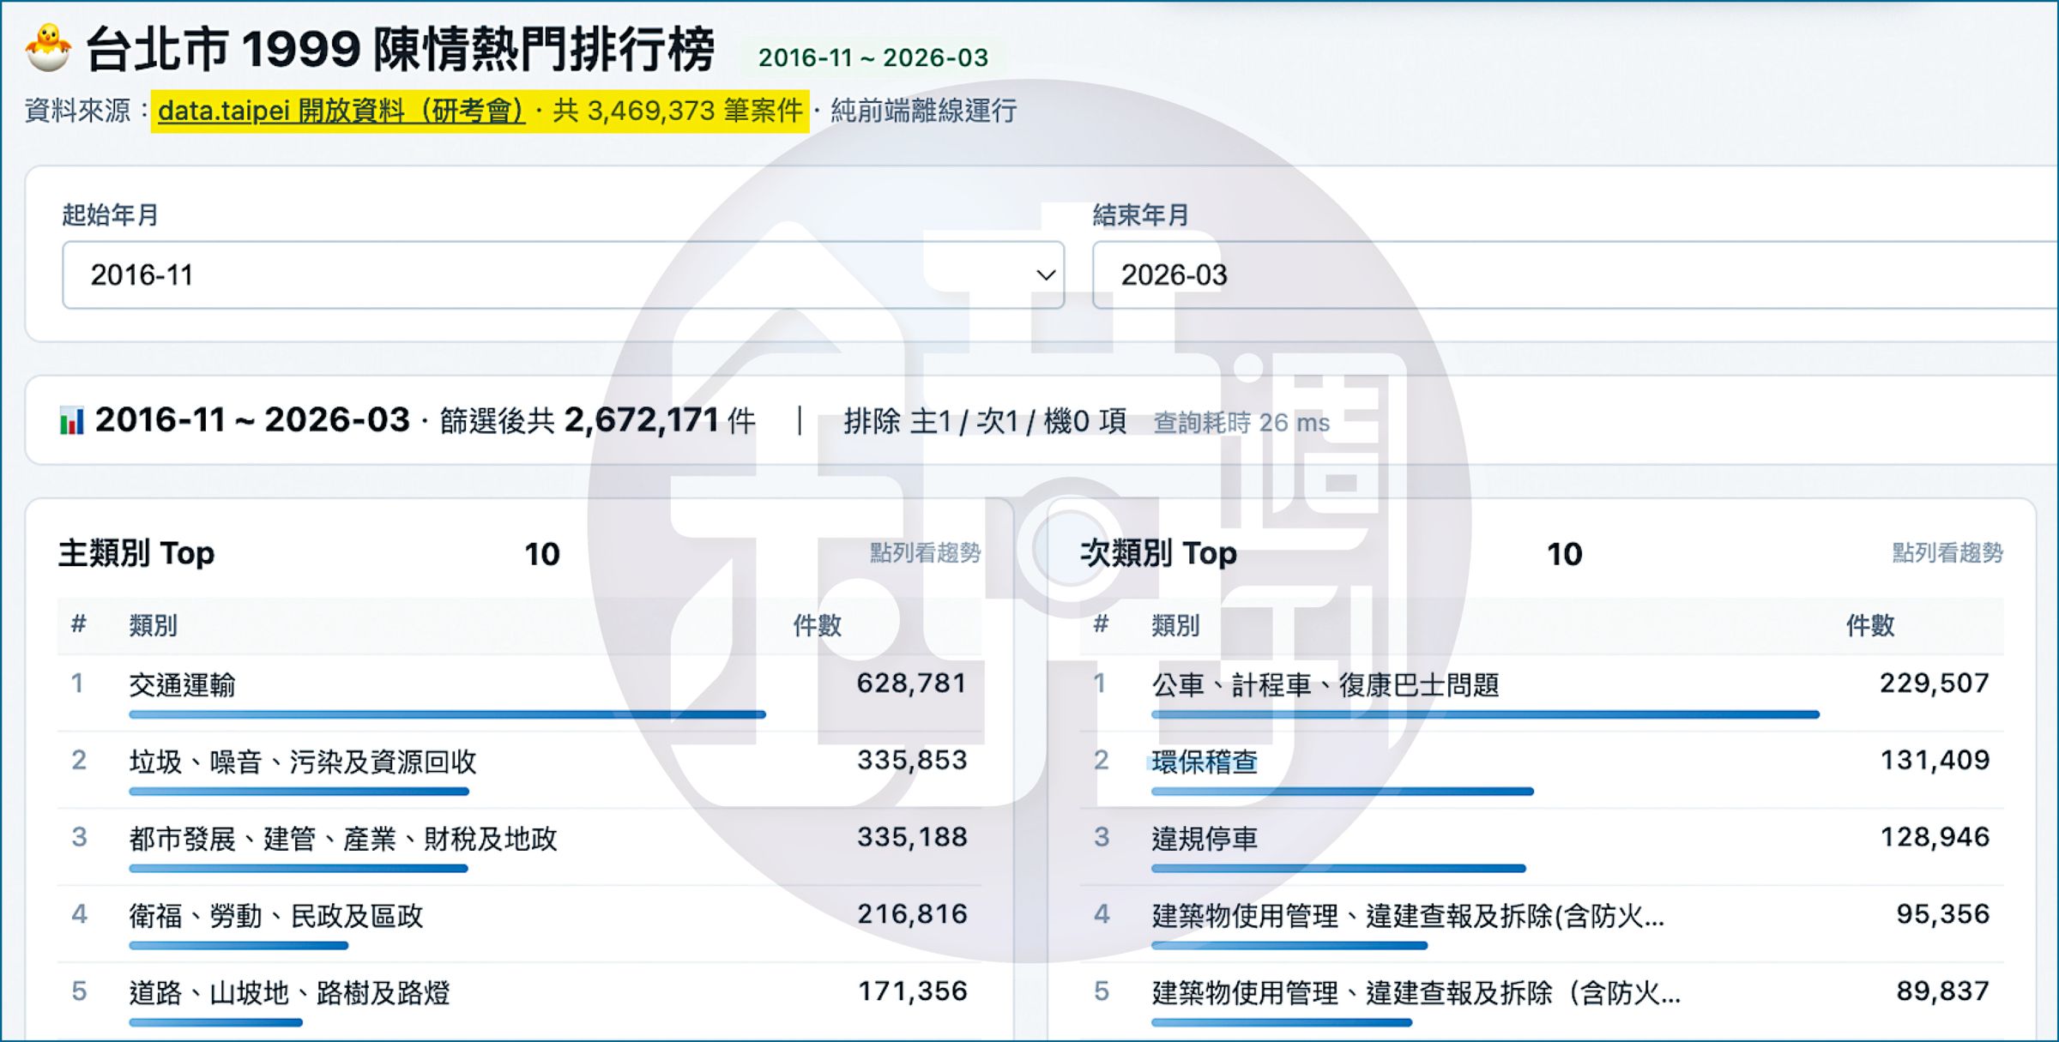Select the 交通運輸 category row
Screen dimensions: 2059x1042
[x=520, y=693]
